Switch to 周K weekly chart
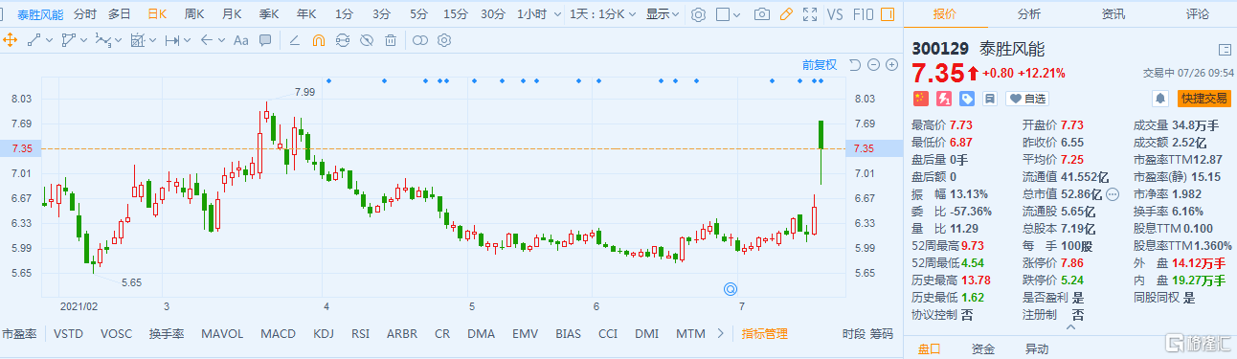The image size is (1237, 359). pyautogui.click(x=194, y=14)
